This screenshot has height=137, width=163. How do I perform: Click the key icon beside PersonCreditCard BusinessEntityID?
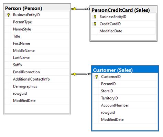[x=95, y=17]
